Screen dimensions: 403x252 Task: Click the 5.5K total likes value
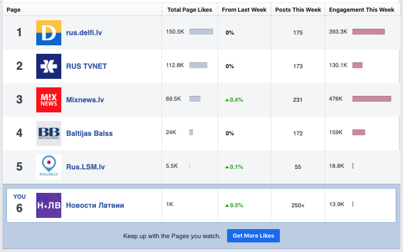pyautogui.click(x=172, y=166)
